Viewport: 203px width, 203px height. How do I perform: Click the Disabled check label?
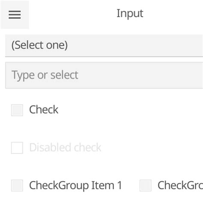coord(65,147)
